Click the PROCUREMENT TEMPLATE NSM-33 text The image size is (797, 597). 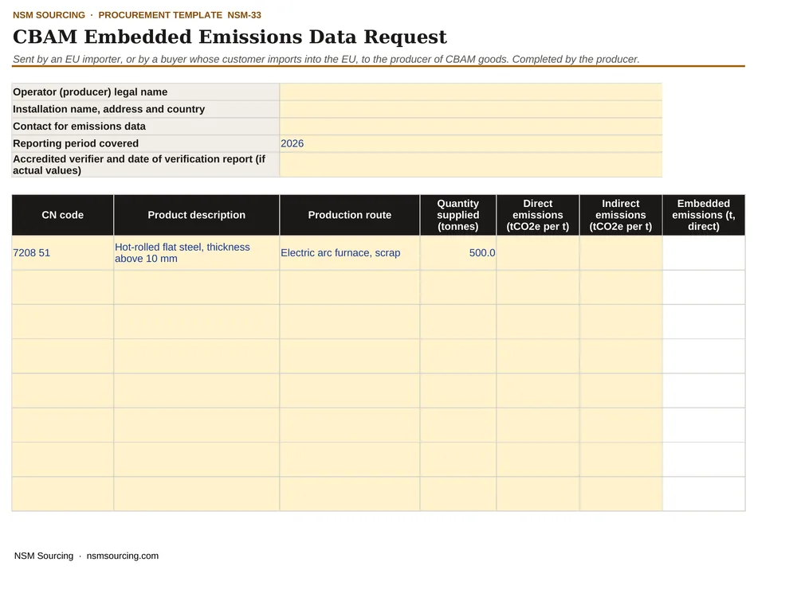[x=180, y=15]
